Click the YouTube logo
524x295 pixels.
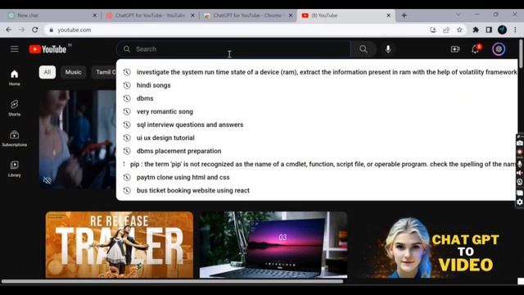pos(47,49)
